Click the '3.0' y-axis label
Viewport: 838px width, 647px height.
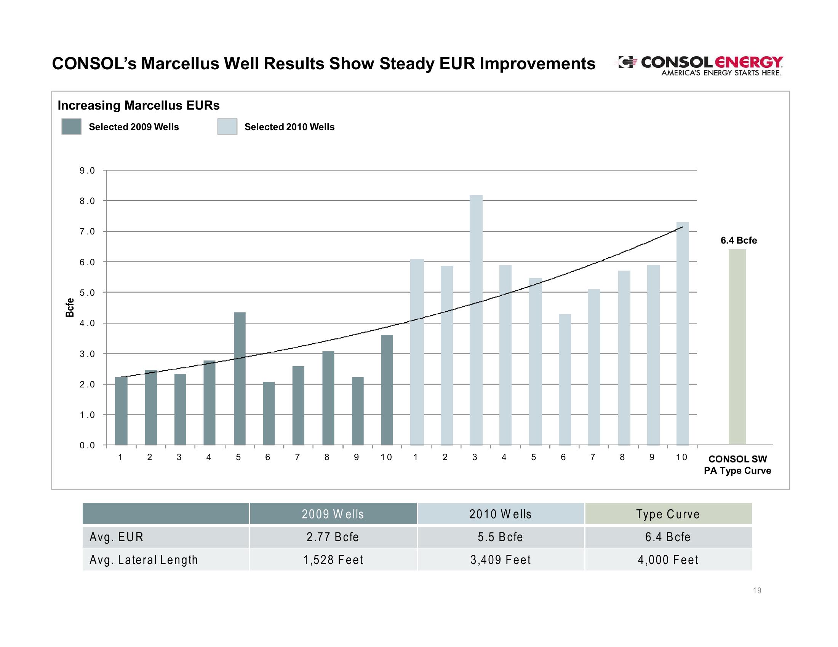[x=87, y=354]
